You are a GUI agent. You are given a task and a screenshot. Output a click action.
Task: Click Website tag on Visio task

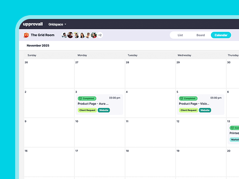point(205,110)
